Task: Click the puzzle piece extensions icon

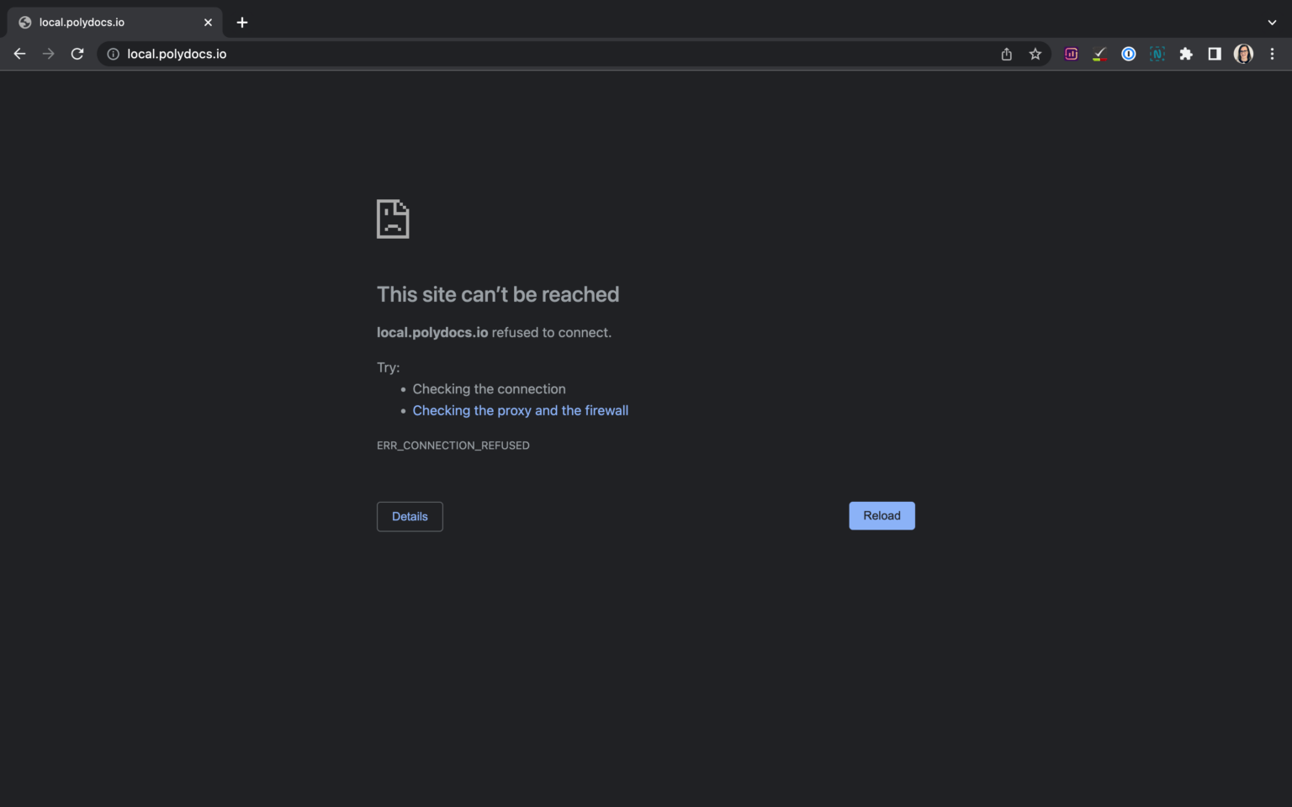Action: pyautogui.click(x=1186, y=53)
